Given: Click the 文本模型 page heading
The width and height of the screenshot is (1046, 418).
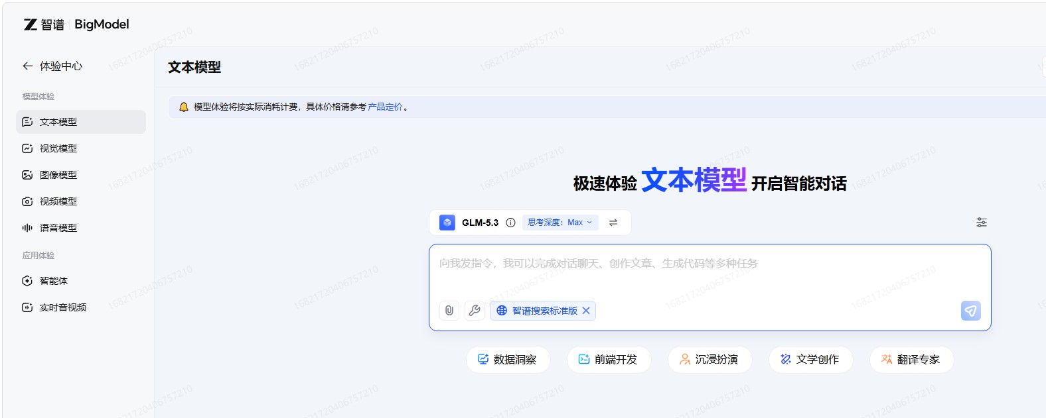Looking at the screenshot, I should [x=194, y=67].
